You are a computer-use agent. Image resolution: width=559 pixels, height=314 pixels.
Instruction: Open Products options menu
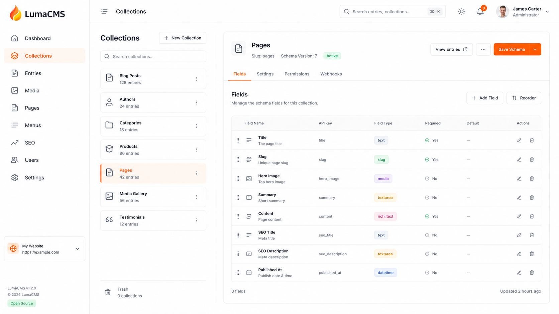(197, 150)
